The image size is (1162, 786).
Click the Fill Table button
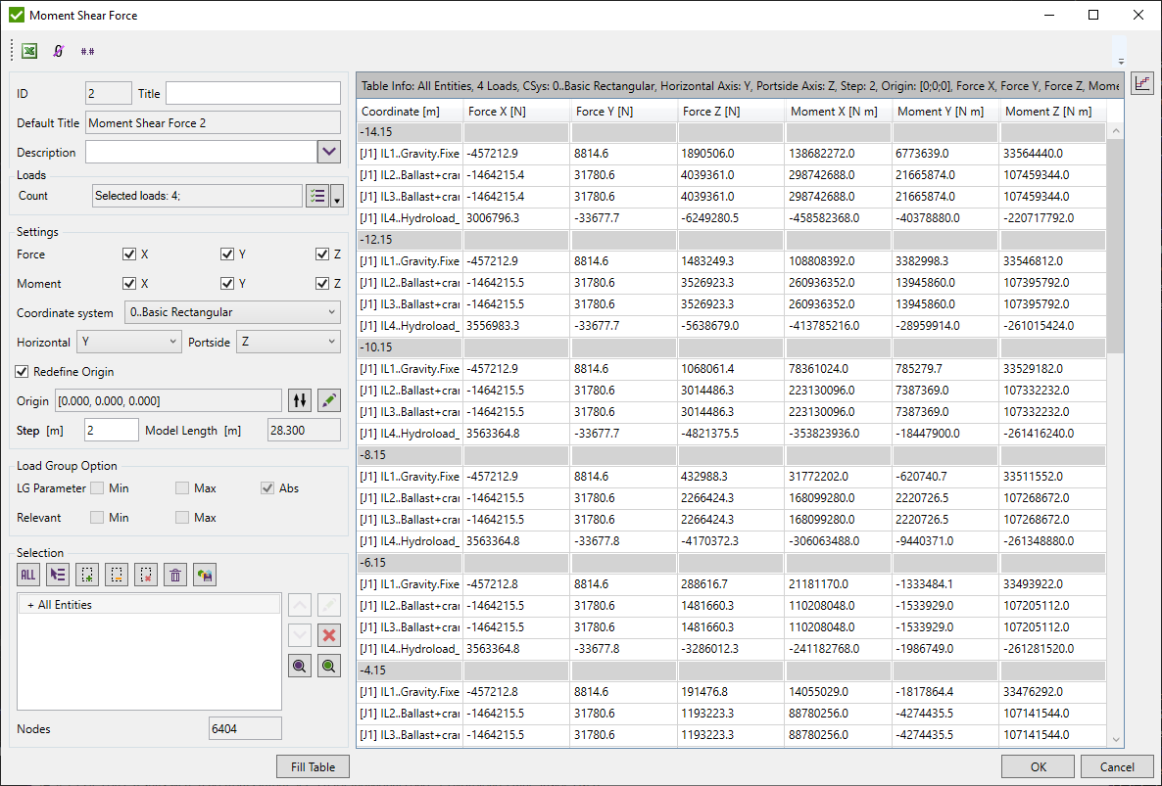(x=314, y=767)
